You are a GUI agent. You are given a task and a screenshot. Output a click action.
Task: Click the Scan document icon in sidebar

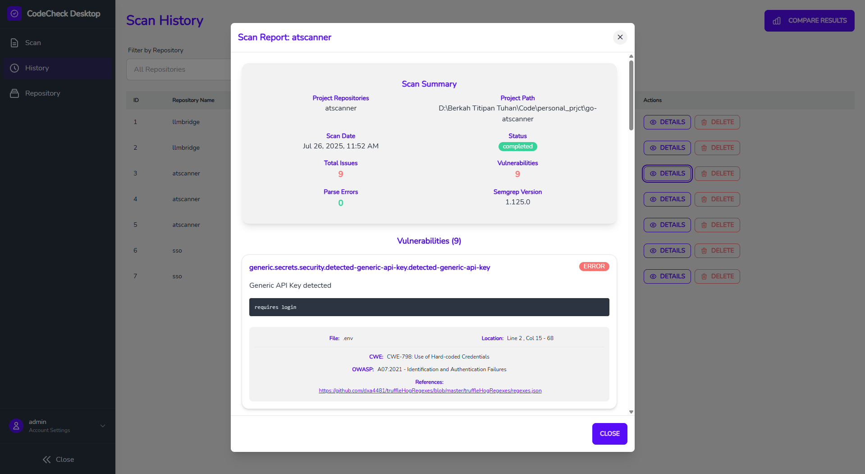[14, 43]
